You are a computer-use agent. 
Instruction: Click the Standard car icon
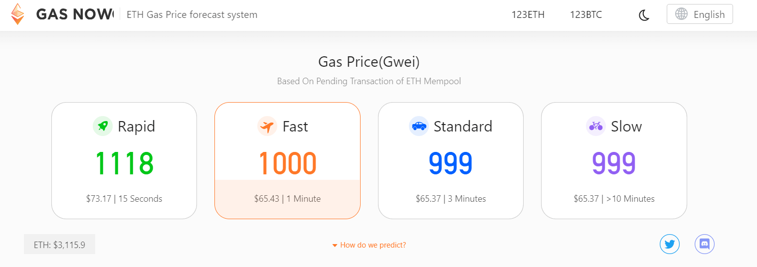tap(418, 126)
